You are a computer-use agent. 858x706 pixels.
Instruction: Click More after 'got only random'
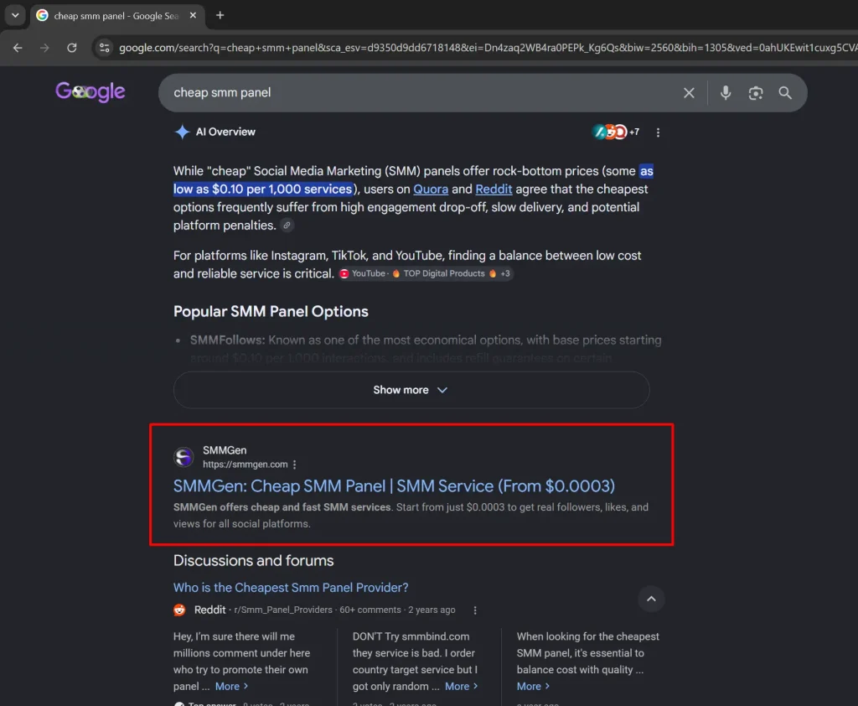pos(462,686)
